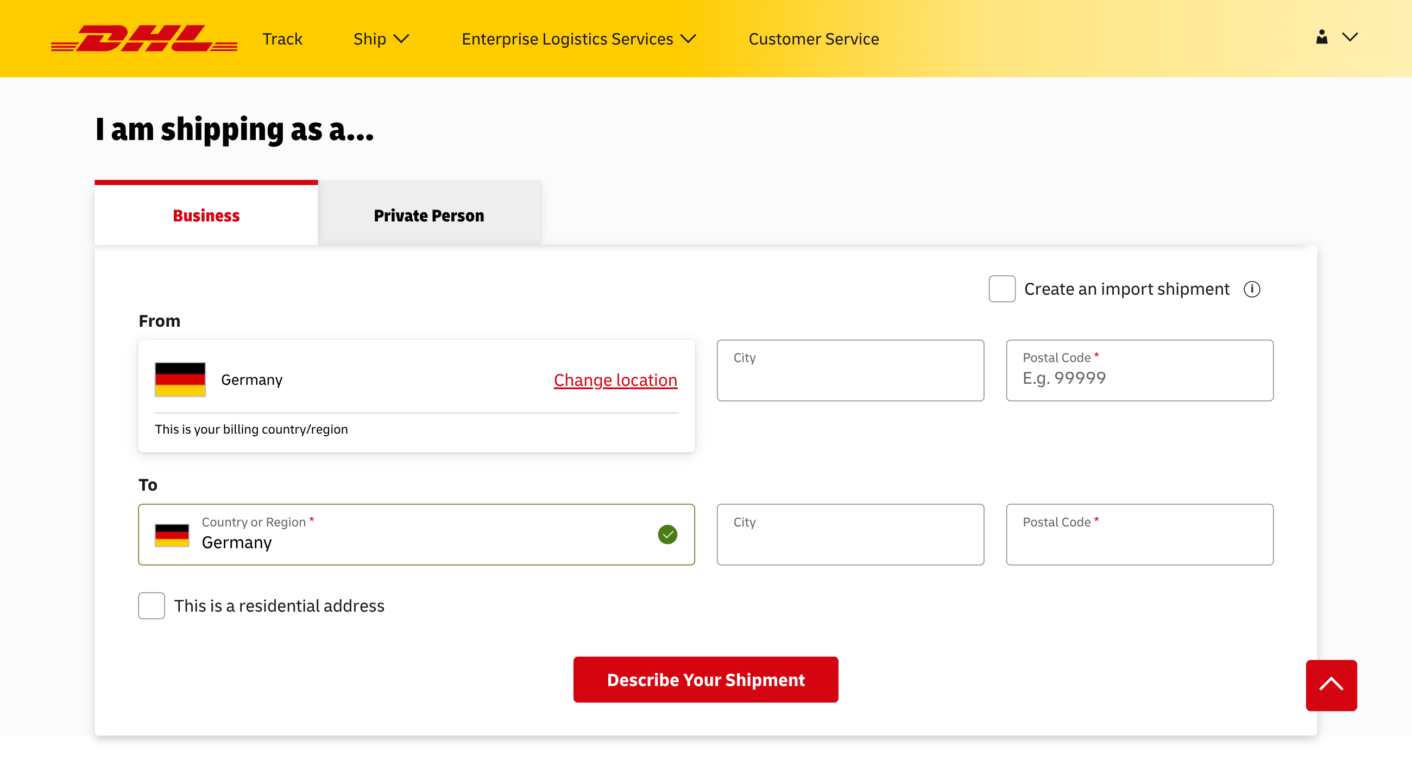Image resolution: width=1412 pixels, height=762 pixels.
Task: Click the German flag in From section
Action: (180, 379)
